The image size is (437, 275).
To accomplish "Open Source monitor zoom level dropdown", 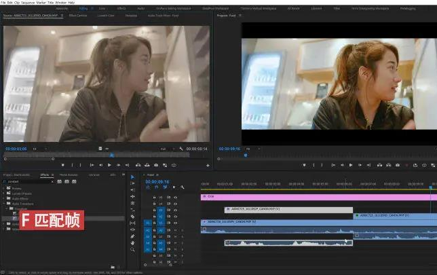I will point(40,149).
